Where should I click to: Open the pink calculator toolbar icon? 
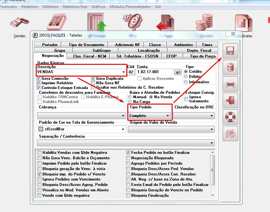click(x=57, y=22)
